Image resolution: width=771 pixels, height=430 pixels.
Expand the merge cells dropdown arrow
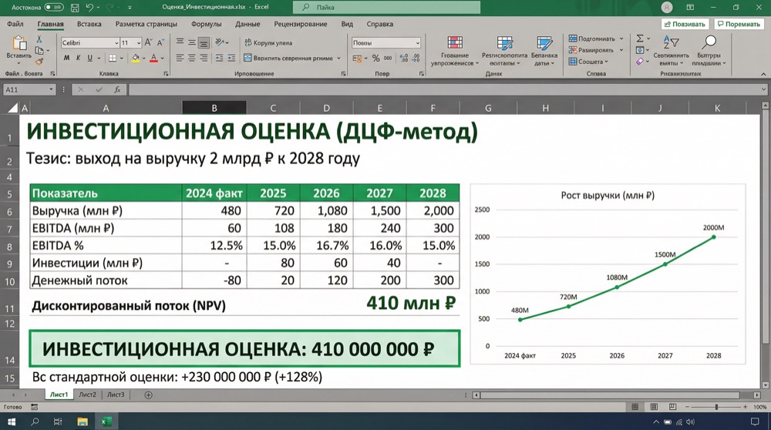click(x=338, y=58)
